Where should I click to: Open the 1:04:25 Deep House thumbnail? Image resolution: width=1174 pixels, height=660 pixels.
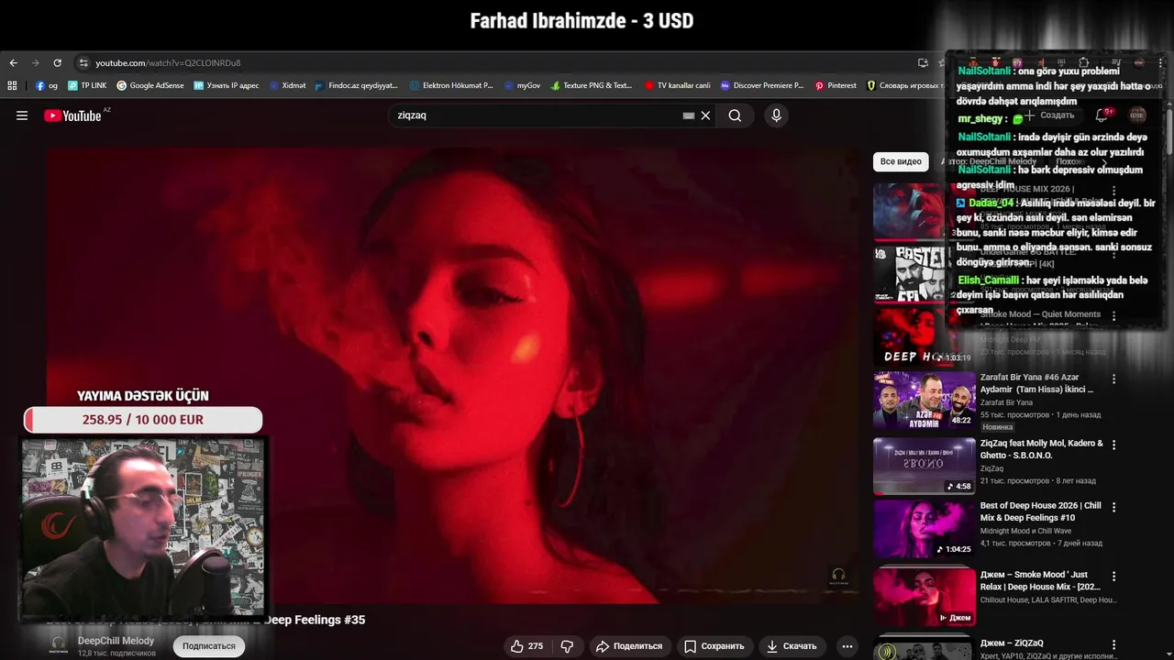(x=925, y=529)
